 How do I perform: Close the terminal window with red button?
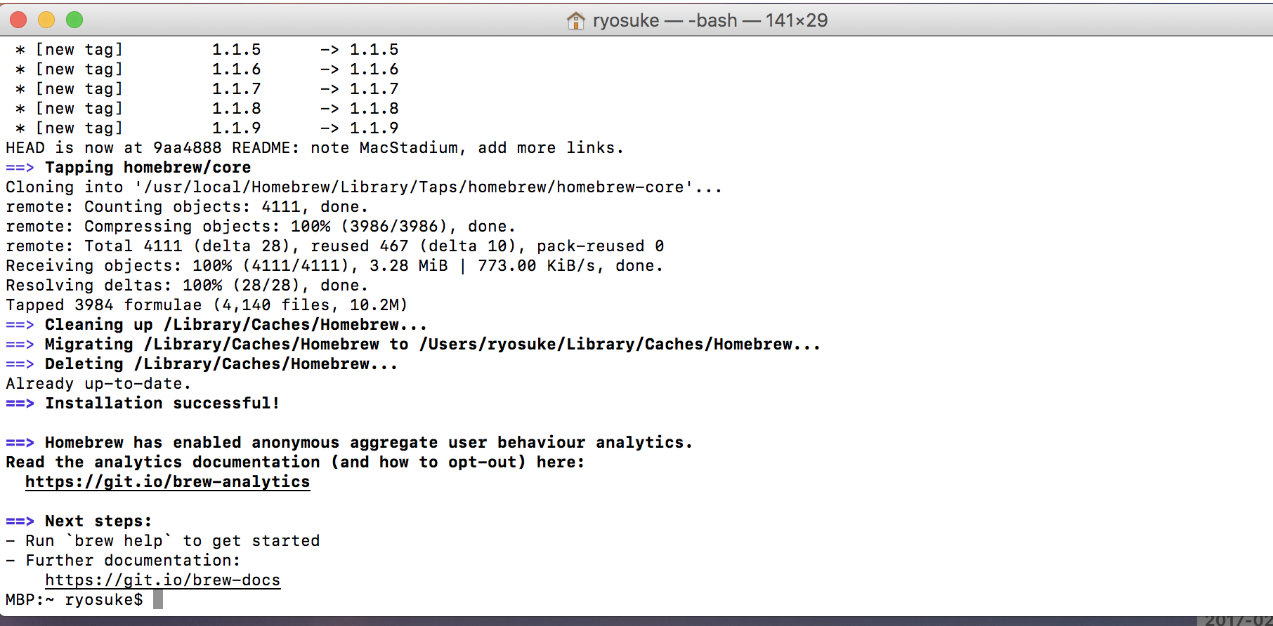point(18,20)
